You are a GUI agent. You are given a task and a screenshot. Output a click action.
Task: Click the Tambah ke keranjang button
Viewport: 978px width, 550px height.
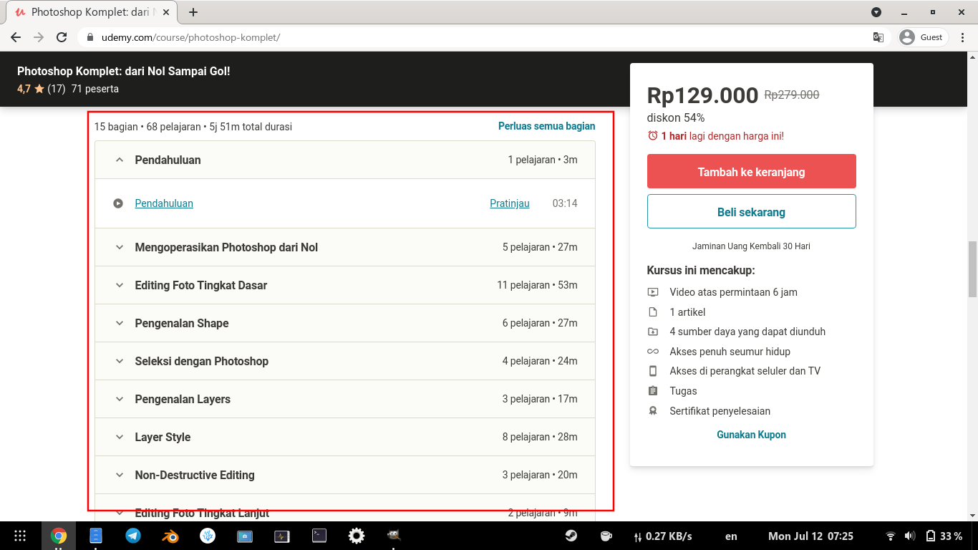(751, 172)
